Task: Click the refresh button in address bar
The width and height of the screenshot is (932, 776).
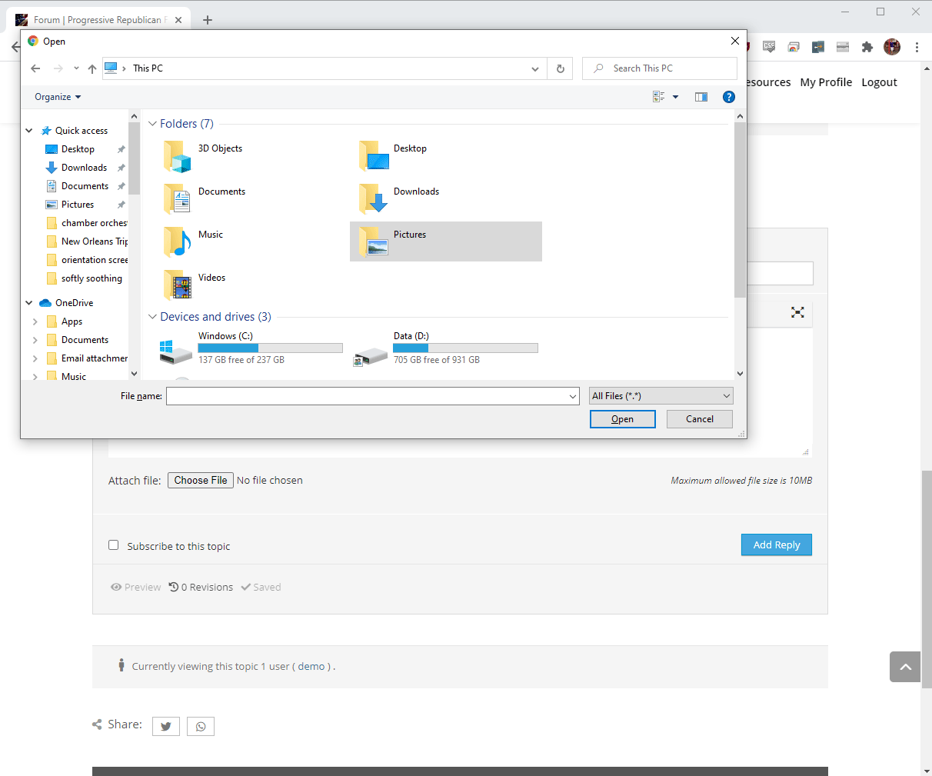Action: pyautogui.click(x=560, y=68)
